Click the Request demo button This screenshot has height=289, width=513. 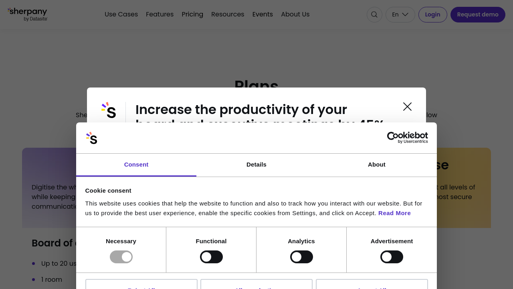478,15
